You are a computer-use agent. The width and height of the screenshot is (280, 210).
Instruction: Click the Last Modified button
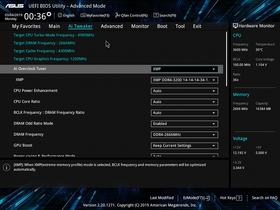162,198
